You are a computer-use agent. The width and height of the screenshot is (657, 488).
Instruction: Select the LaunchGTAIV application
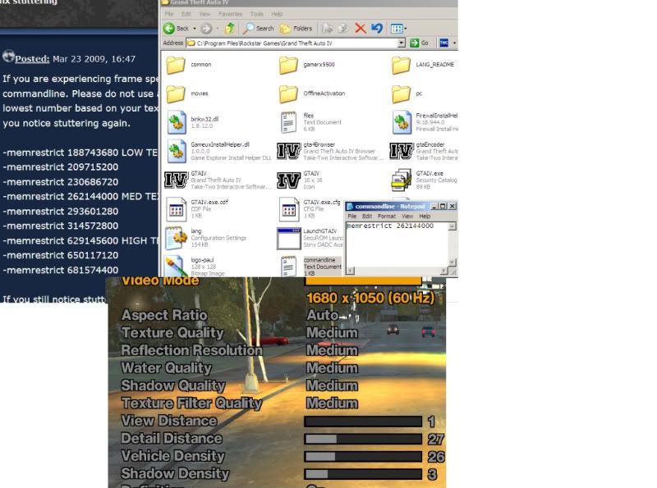[x=310, y=238]
